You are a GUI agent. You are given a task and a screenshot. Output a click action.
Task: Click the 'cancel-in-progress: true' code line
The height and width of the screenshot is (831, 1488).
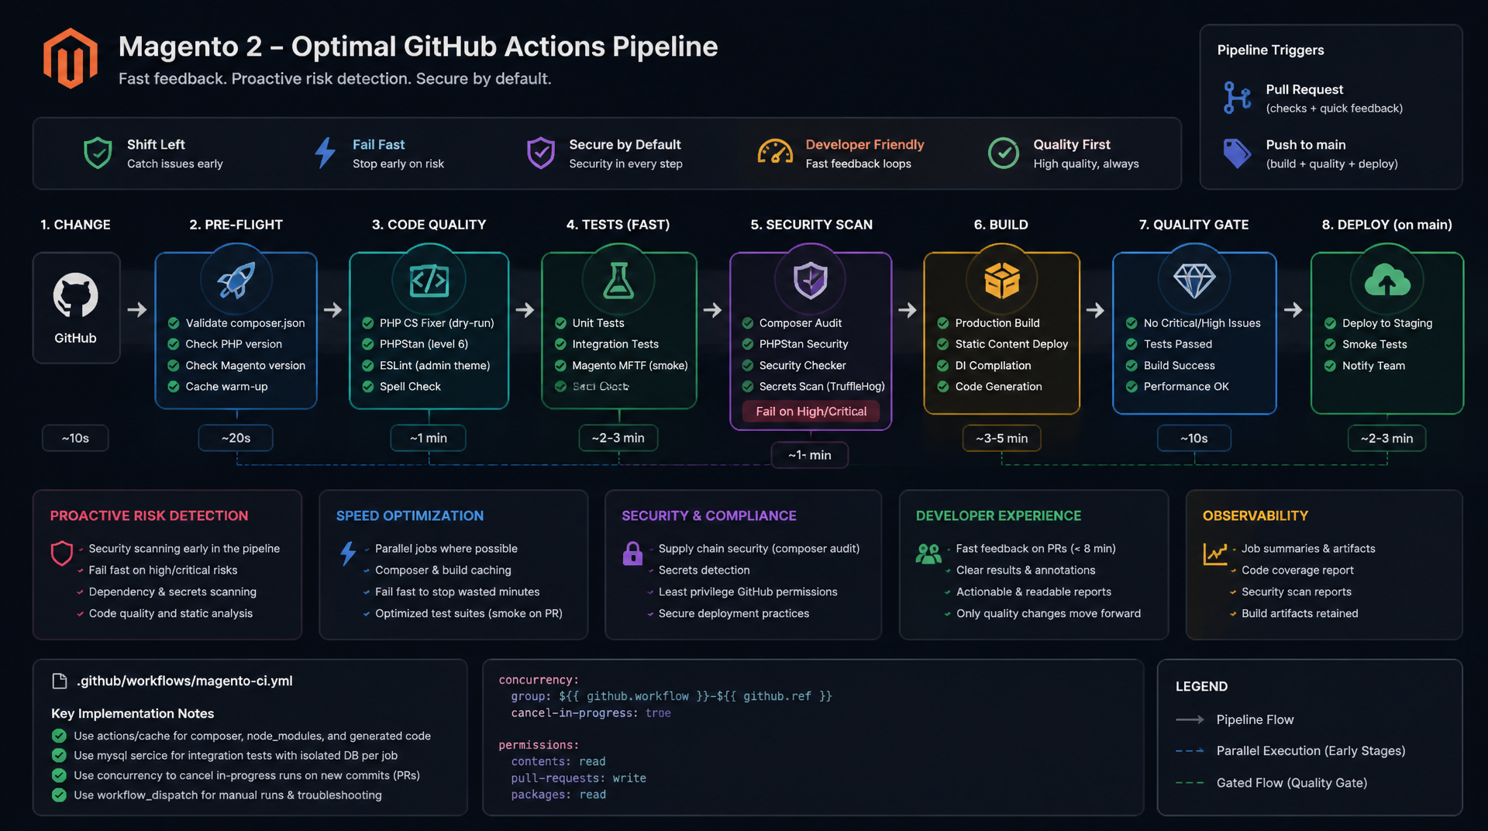pyautogui.click(x=591, y=713)
